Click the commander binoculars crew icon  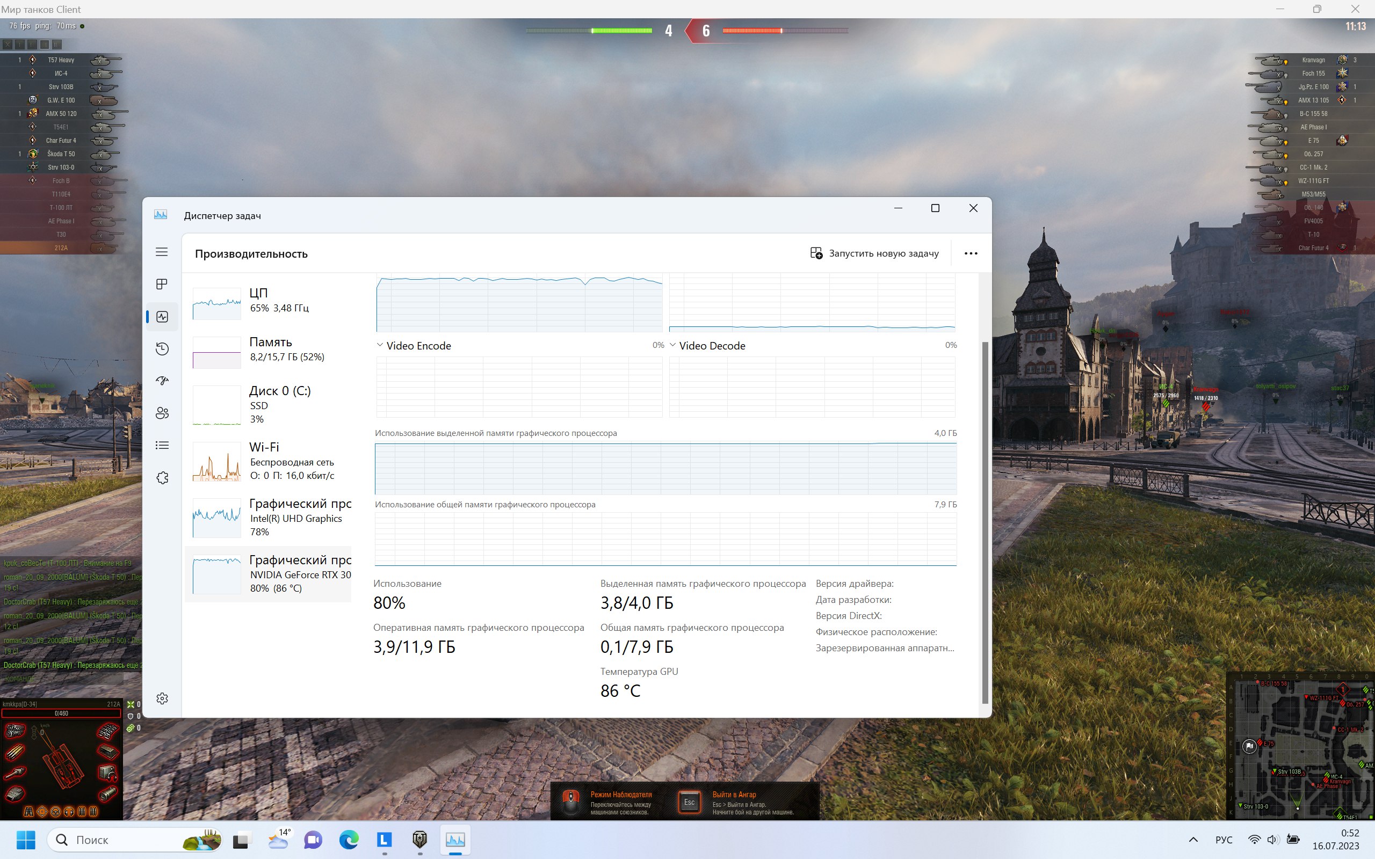point(28,811)
